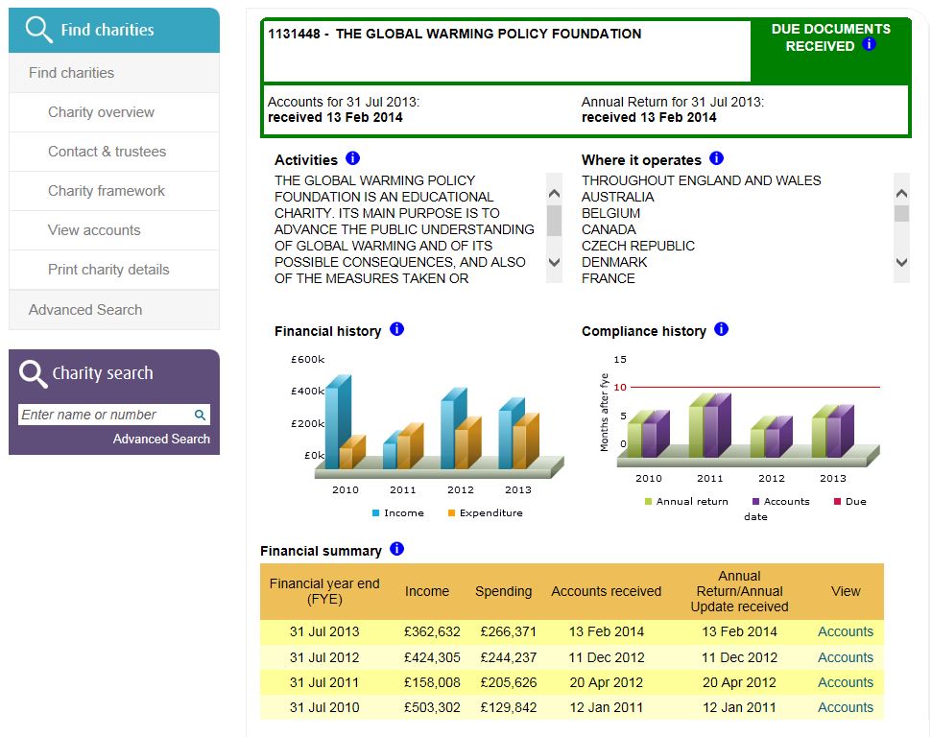Click the Find charities header magnifier icon
Image resolution: width=932 pixels, height=737 pixels.
[x=39, y=30]
